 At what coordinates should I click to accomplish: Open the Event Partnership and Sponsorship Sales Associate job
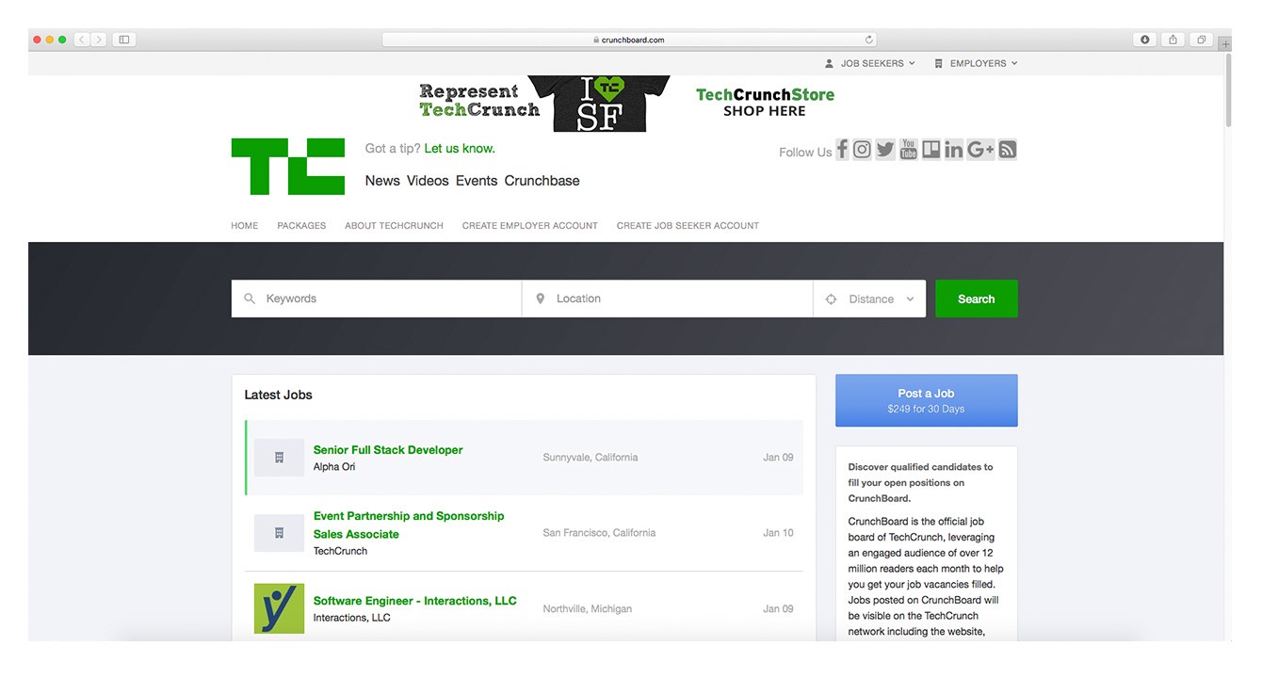pos(409,525)
